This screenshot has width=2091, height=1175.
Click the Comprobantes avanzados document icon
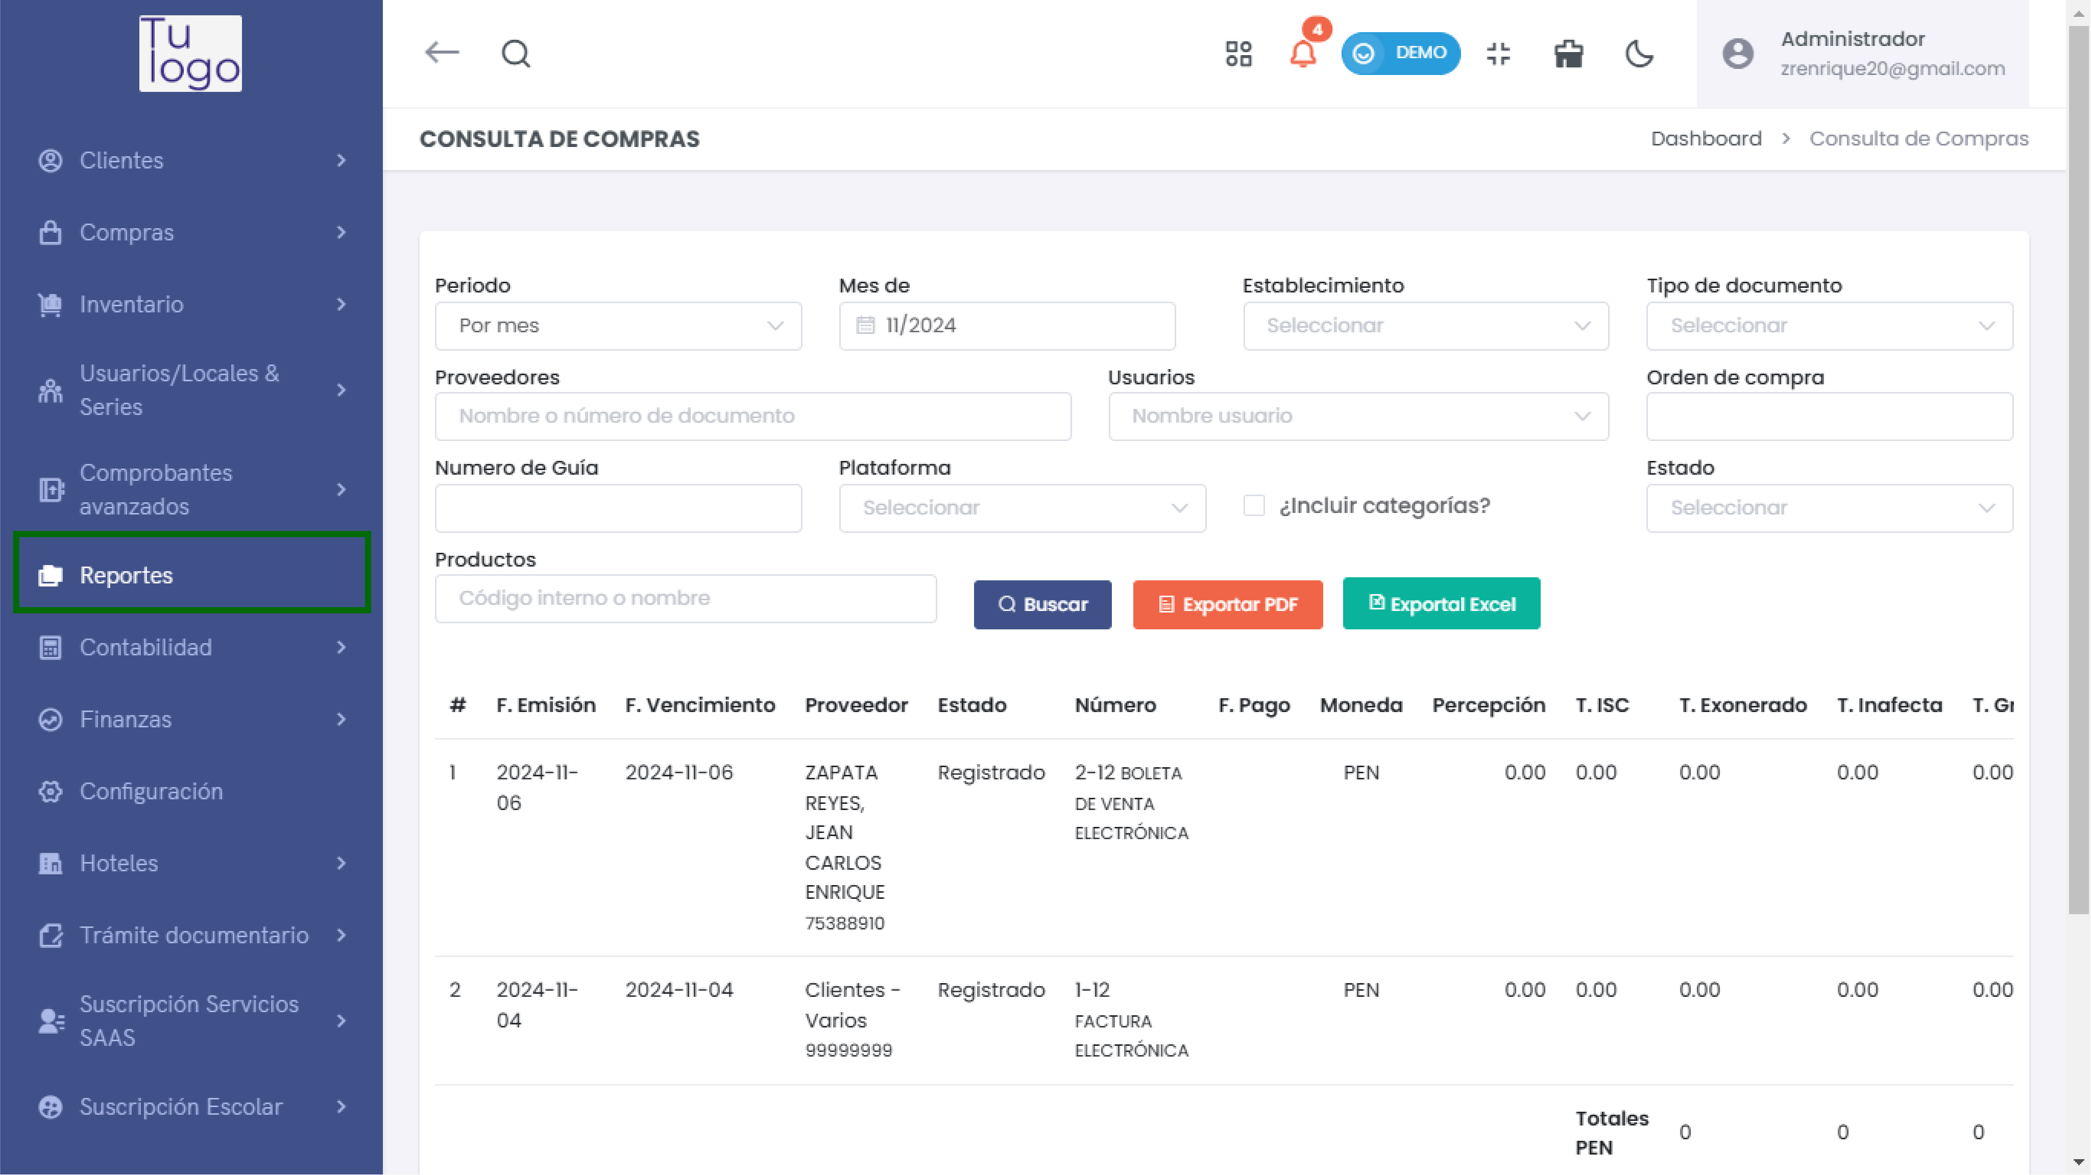(51, 489)
